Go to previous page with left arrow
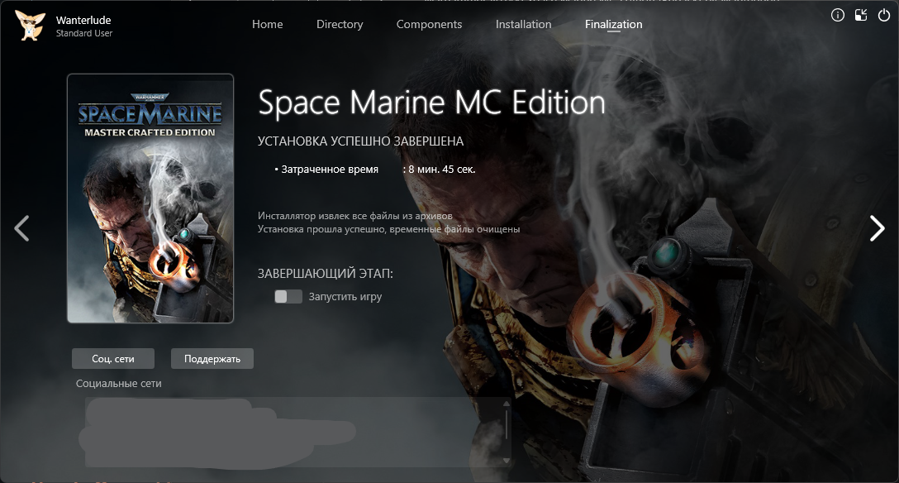The width and height of the screenshot is (899, 483). 22,228
